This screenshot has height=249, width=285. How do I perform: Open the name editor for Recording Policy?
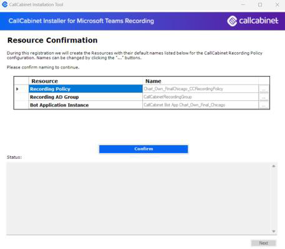pyautogui.click(x=264, y=89)
